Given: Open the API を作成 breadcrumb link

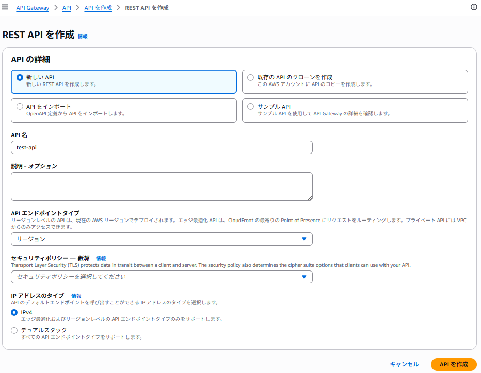Looking at the screenshot, I should [98, 8].
